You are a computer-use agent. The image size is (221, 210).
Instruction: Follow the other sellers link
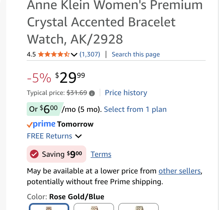coord(179,171)
